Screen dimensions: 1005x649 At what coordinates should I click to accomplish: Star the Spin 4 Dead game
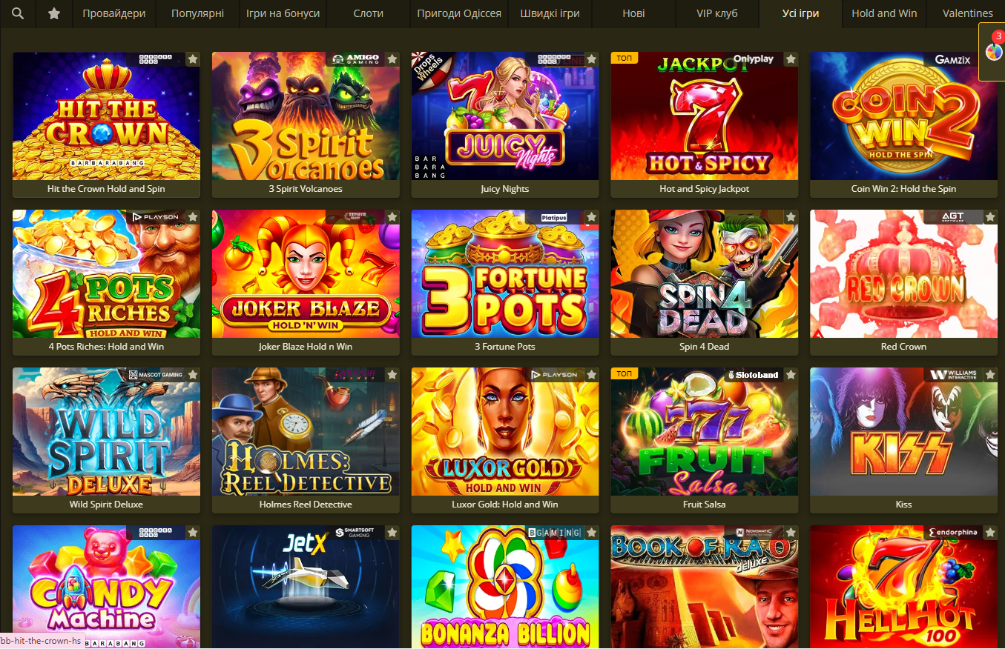(x=791, y=217)
